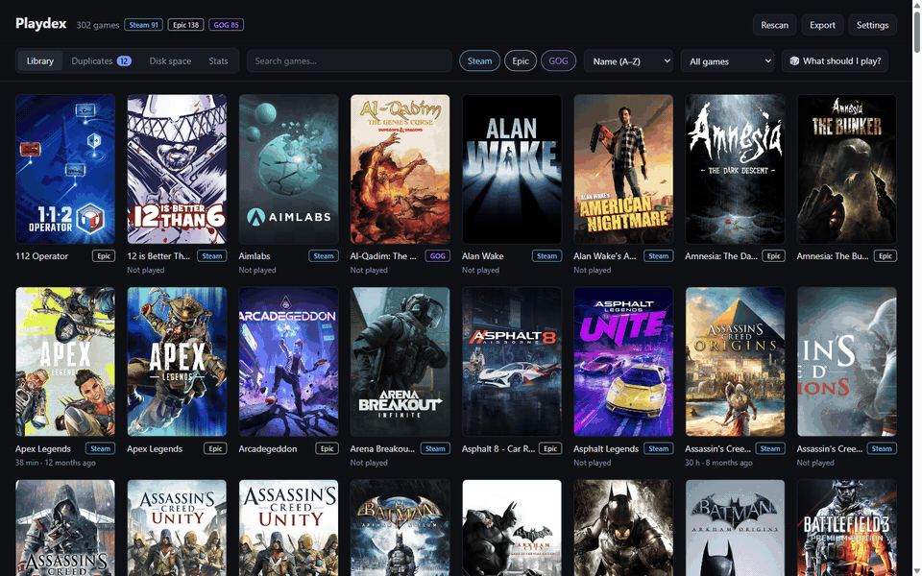This screenshot has width=922, height=576.
Task: Open the 112 Operator cover
Action: tap(65, 169)
